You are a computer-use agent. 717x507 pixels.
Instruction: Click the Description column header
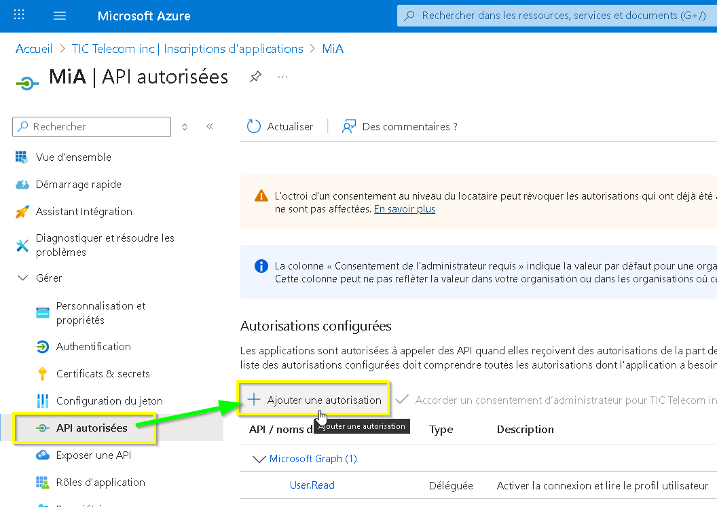pyautogui.click(x=525, y=429)
